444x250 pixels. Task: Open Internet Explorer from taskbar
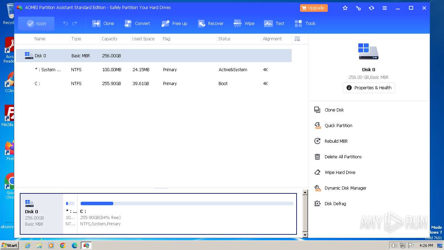(x=28, y=245)
